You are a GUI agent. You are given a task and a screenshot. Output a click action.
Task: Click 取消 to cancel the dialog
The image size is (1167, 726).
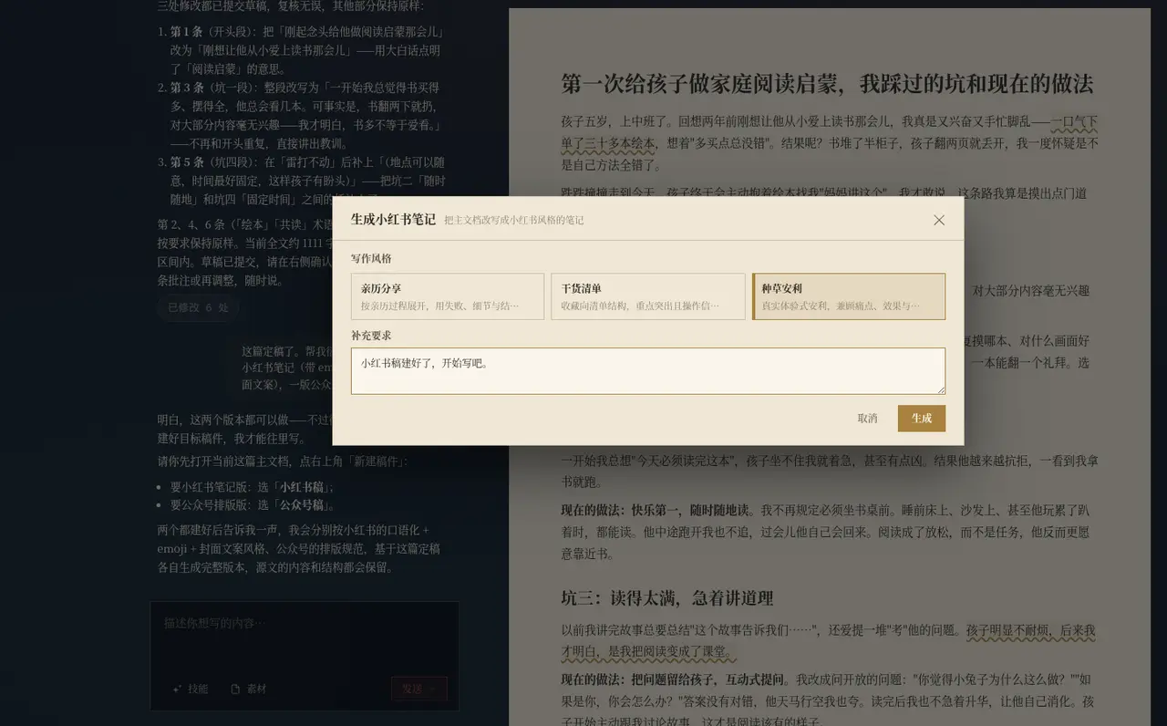[x=867, y=419]
